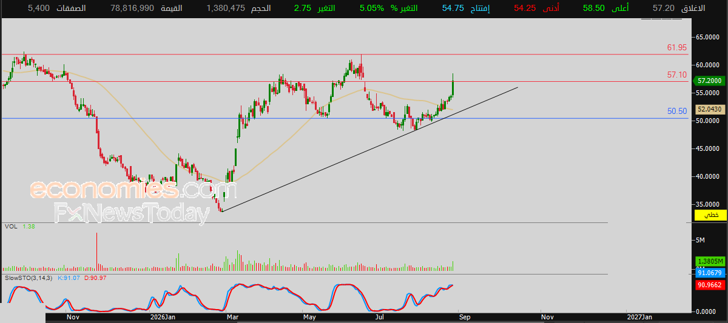Click the green 1.3805M volume tag
The image size is (728, 323).
(x=709, y=261)
